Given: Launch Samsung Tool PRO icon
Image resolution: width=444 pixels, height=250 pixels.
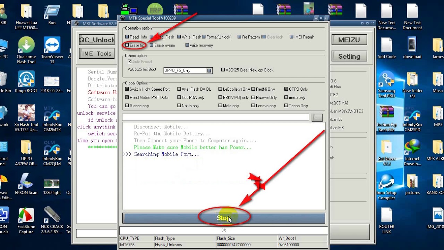Looking at the screenshot, I should 386,84.
